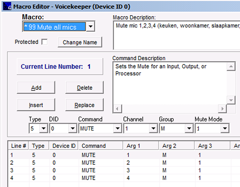Open the DID dropdown
This screenshot has width=240, height=187.
coord(72,128)
